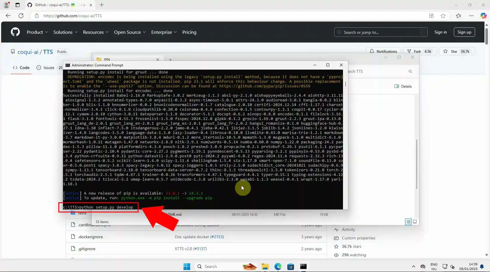Go back with the browser back arrow
490x272 pixels.
point(8,16)
